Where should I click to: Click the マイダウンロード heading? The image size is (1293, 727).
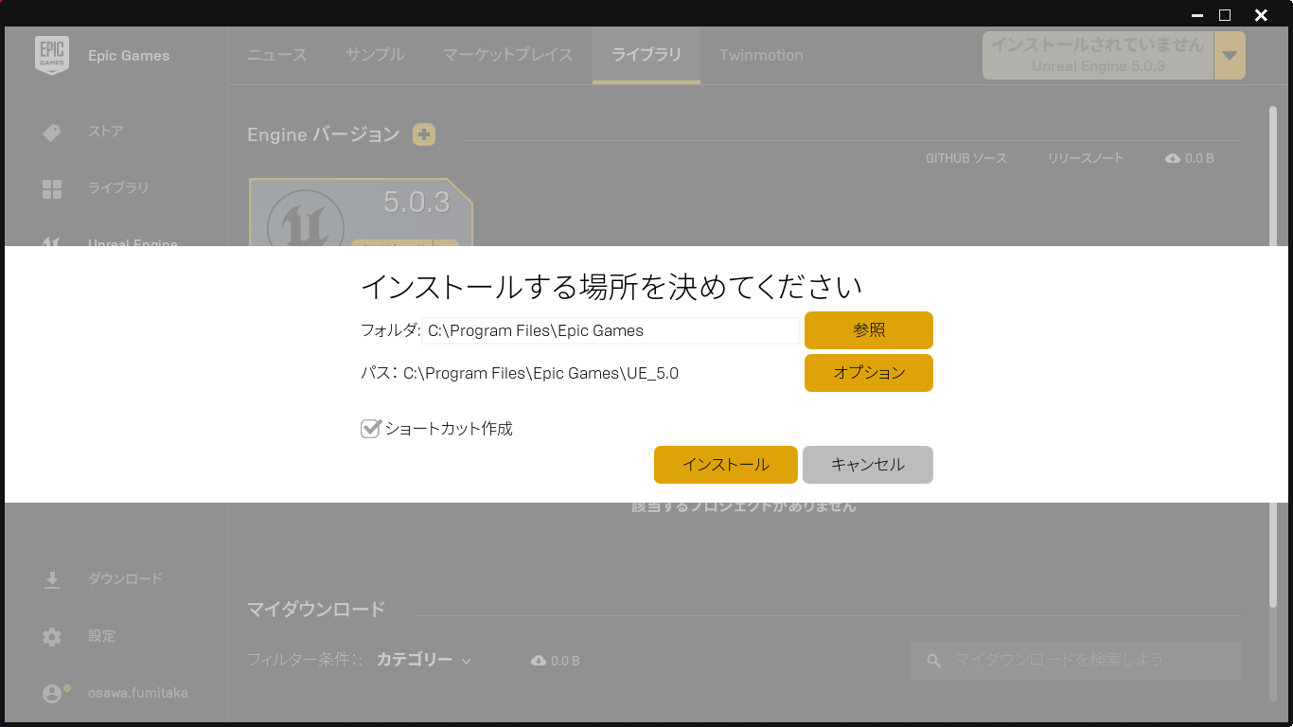pyautogui.click(x=316, y=609)
